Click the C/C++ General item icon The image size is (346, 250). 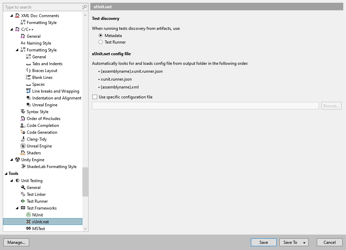click(x=23, y=36)
